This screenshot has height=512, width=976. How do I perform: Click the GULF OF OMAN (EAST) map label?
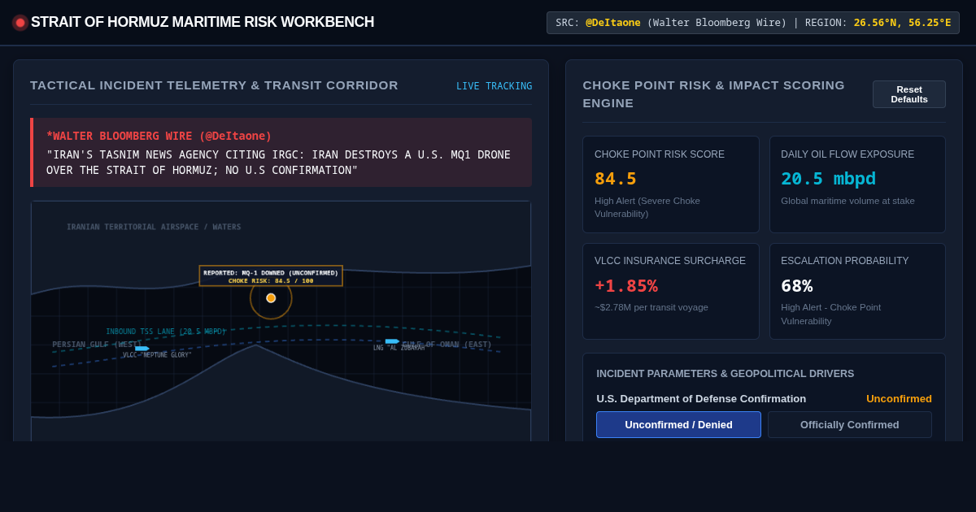pyautogui.click(x=447, y=345)
